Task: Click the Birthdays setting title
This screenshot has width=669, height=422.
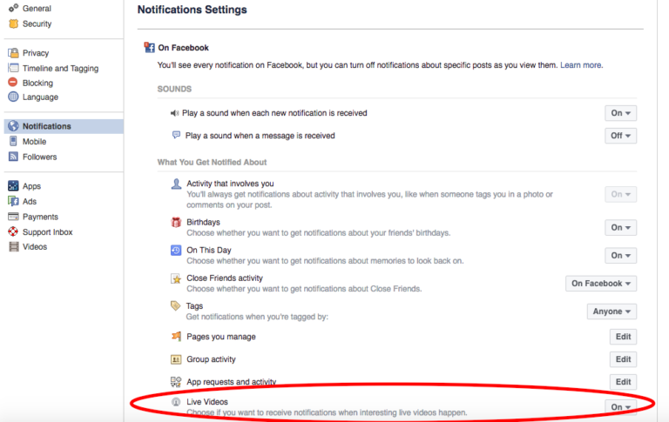Action: pos(204,222)
